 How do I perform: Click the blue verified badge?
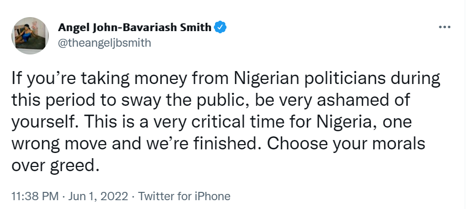[x=220, y=27]
